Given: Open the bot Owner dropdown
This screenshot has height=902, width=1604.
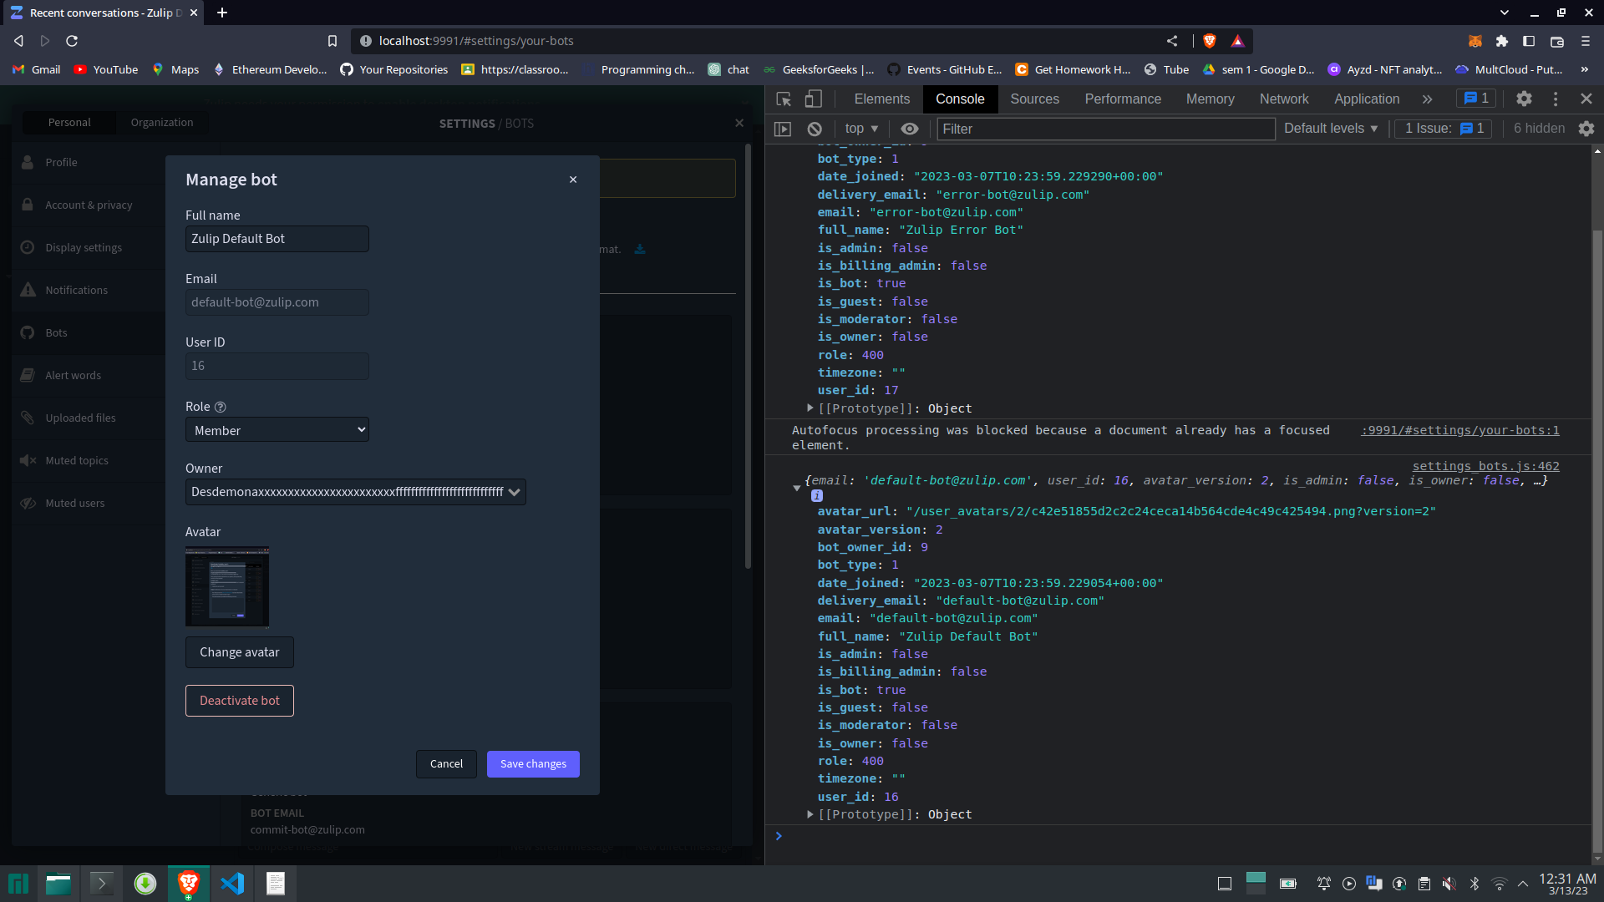Looking at the screenshot, I should [354, 492].
